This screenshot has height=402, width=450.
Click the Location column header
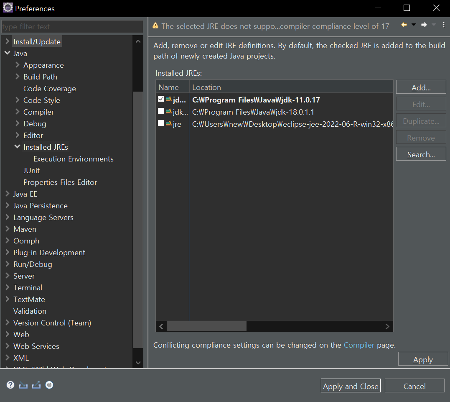(x=291, y=87)
